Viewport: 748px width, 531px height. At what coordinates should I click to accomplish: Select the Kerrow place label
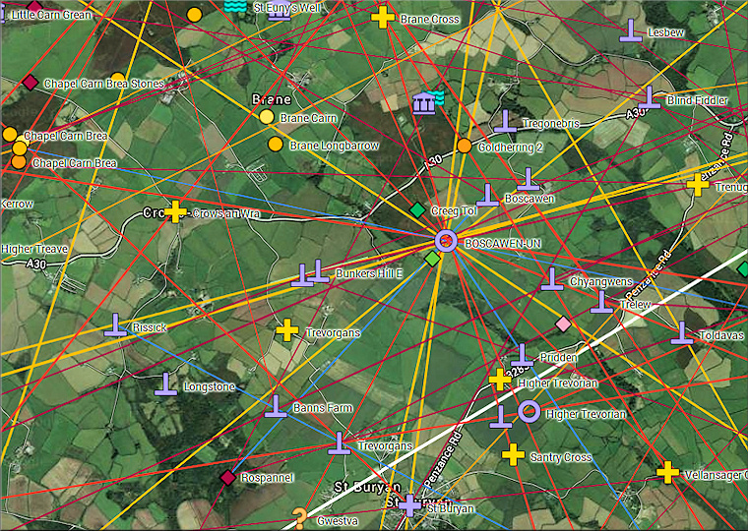(x=17, y=204)
